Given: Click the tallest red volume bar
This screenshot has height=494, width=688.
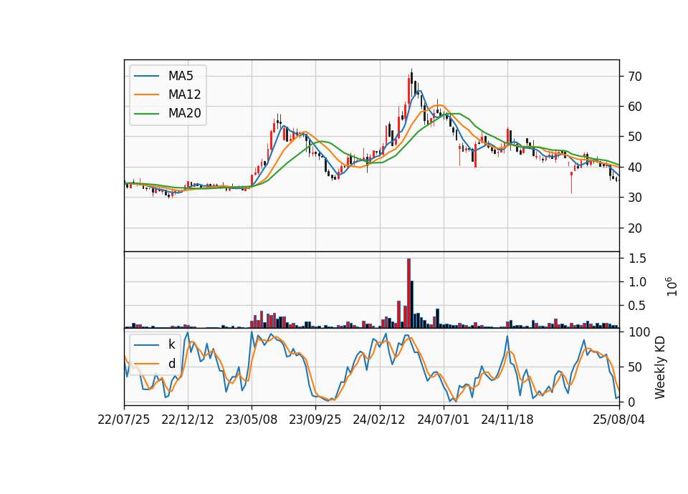Looking at the screenshot, I should (408, 294).
